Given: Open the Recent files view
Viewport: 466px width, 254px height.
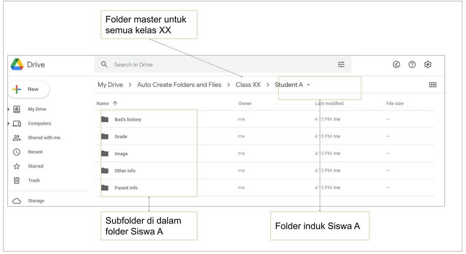Looking at the screenshot, I should [x=35, y=152].
